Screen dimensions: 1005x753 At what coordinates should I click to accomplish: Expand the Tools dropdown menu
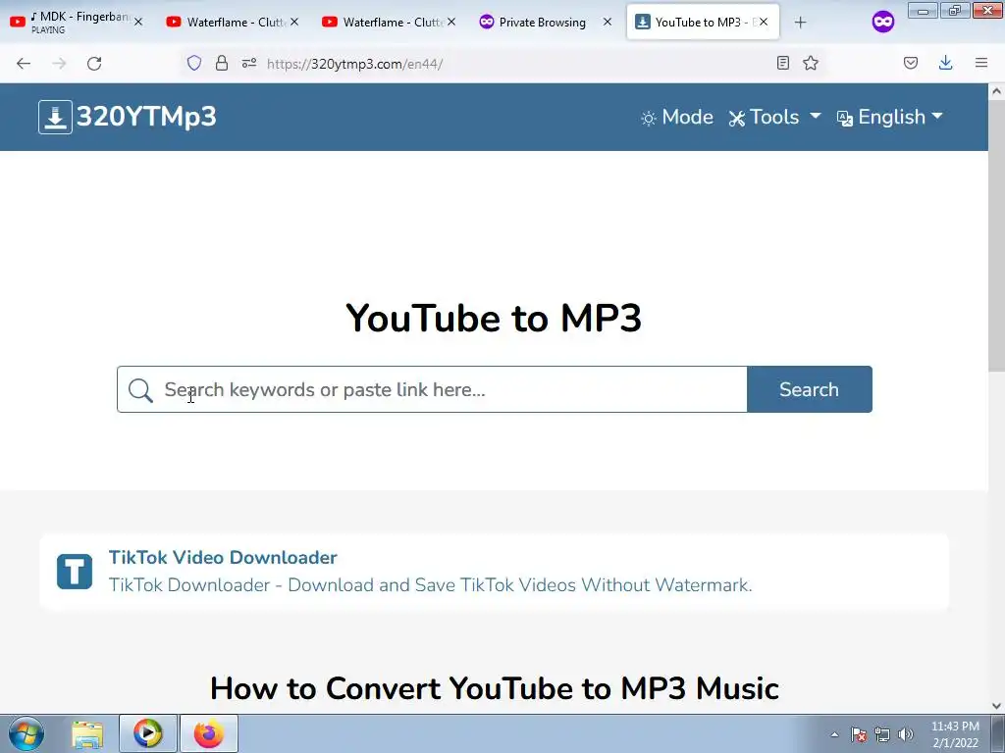pyautogui.click(x=775, y=118)
